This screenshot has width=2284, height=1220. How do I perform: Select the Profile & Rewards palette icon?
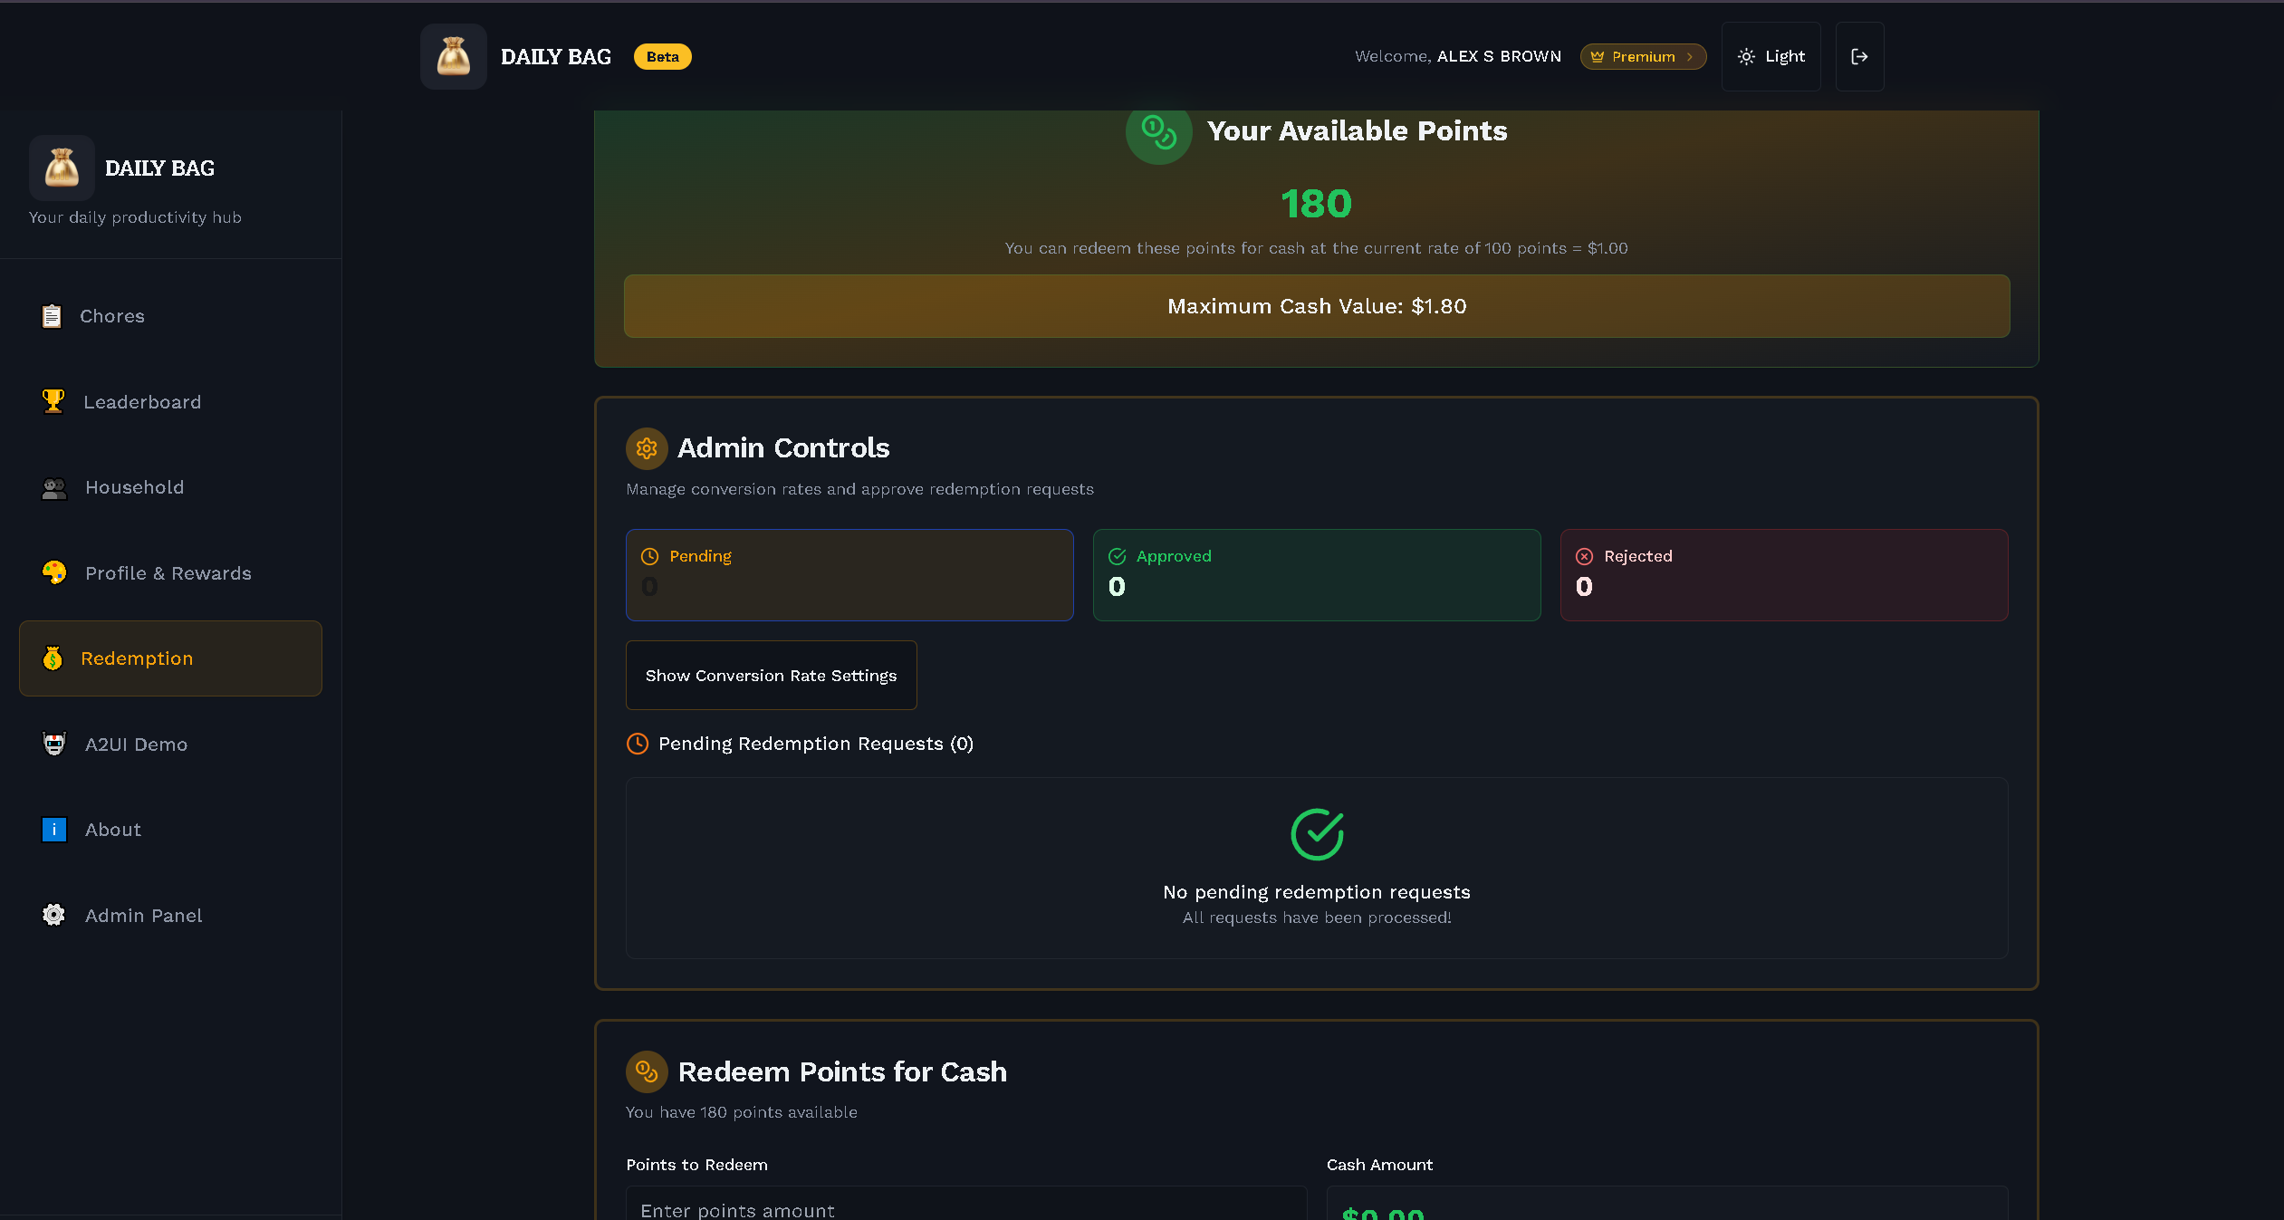(53, 572)
